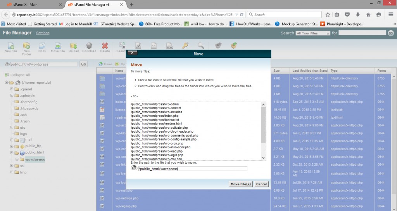Collapse the public_html folder node
The height and width of the screenshot is (211, 397).
(12, 153)
